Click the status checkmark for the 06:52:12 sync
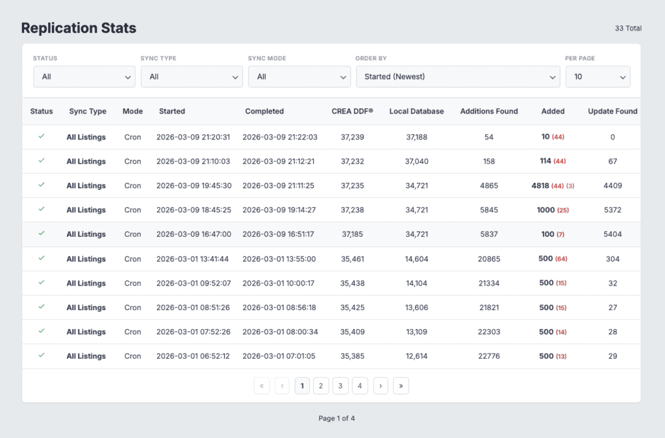 [42, 356]
